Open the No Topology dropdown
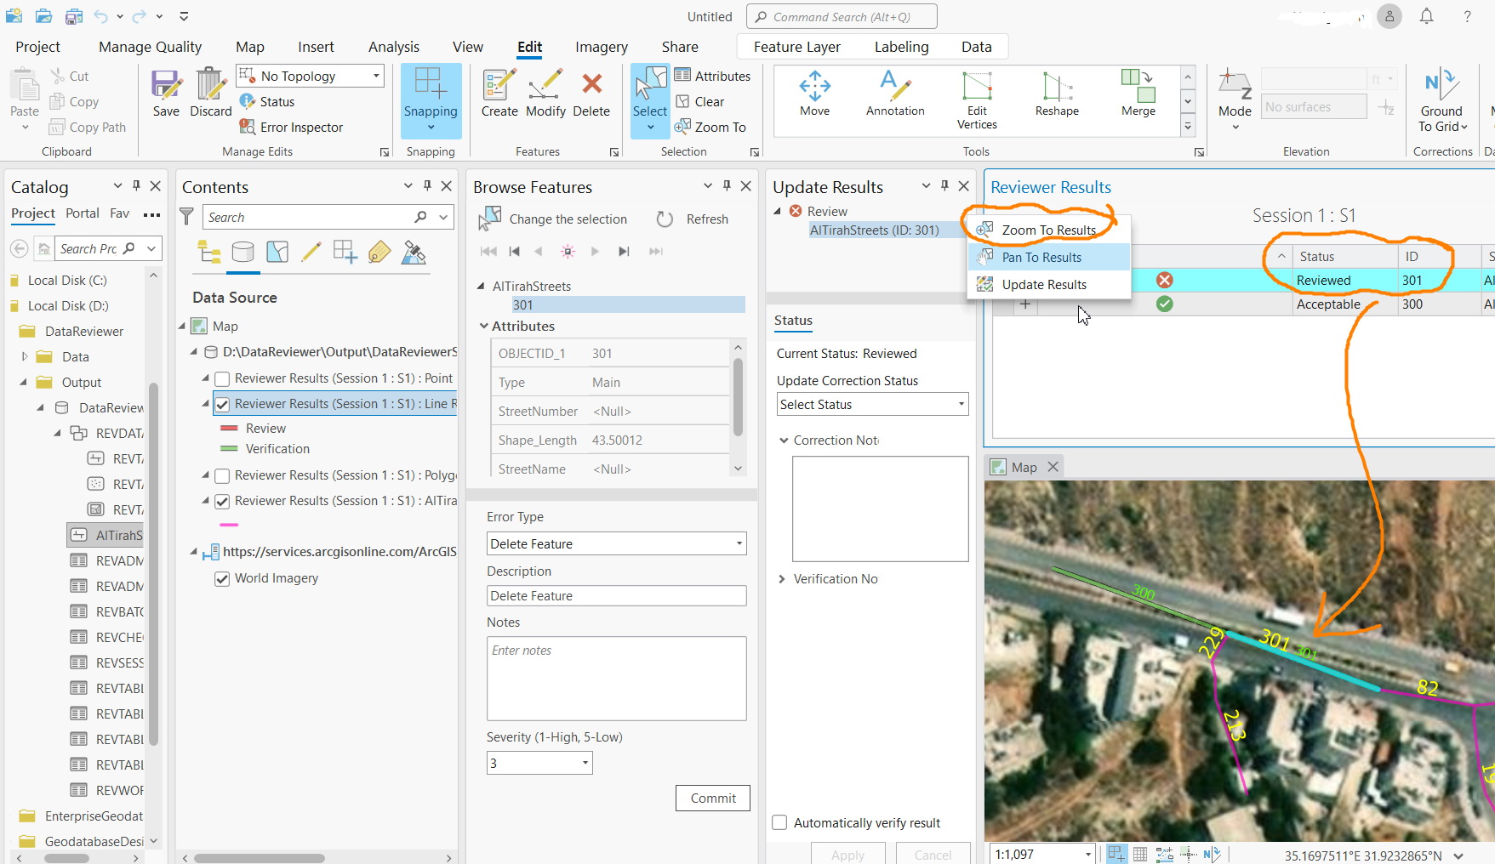Screen dimensions: 1495x864 coord(374,76)
